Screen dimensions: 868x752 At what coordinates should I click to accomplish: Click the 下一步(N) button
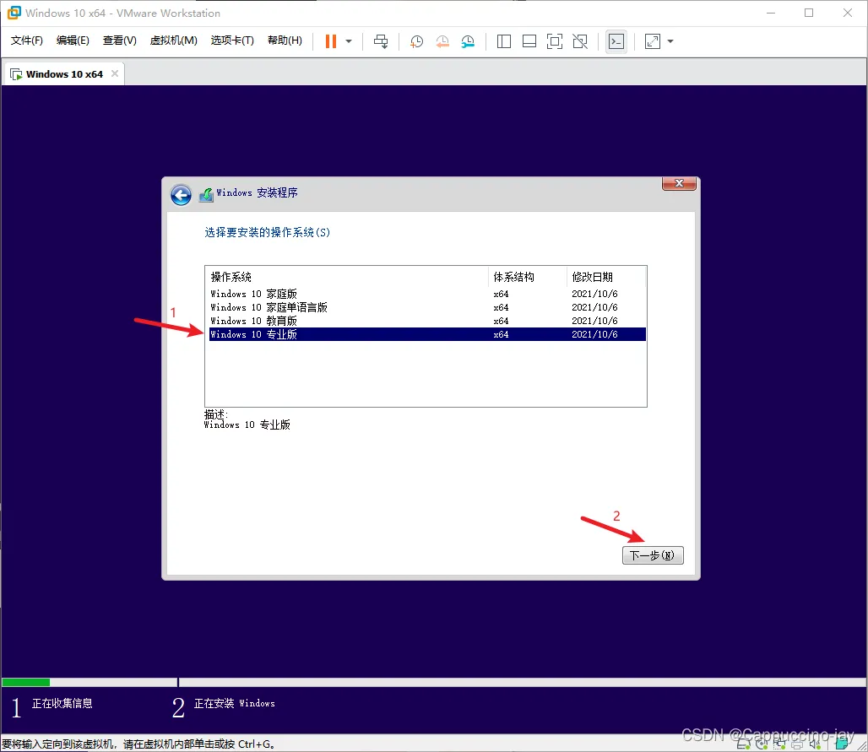pos(653,555)
